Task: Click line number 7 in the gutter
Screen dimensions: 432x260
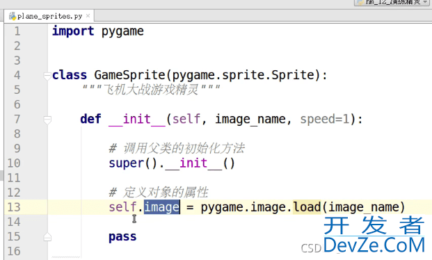Action: pyautogui.click(x=17, y=120)
